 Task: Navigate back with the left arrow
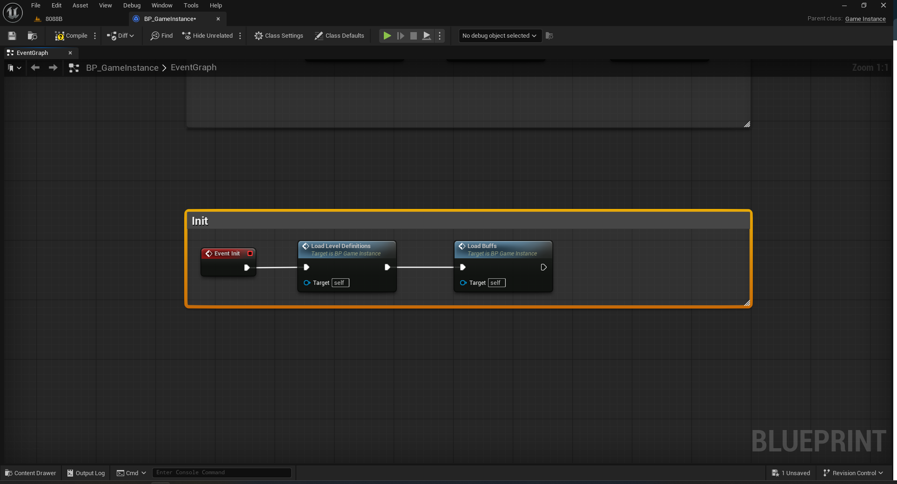pyautogui.click(x=35, y=68)
